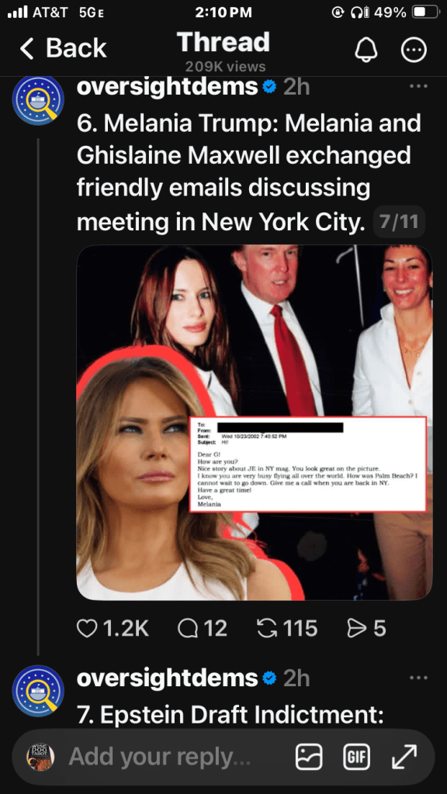Tap the oversightdems avatar on first post
Image resolution: width=447 pixels, height=794 pixels.
point(38,100)
